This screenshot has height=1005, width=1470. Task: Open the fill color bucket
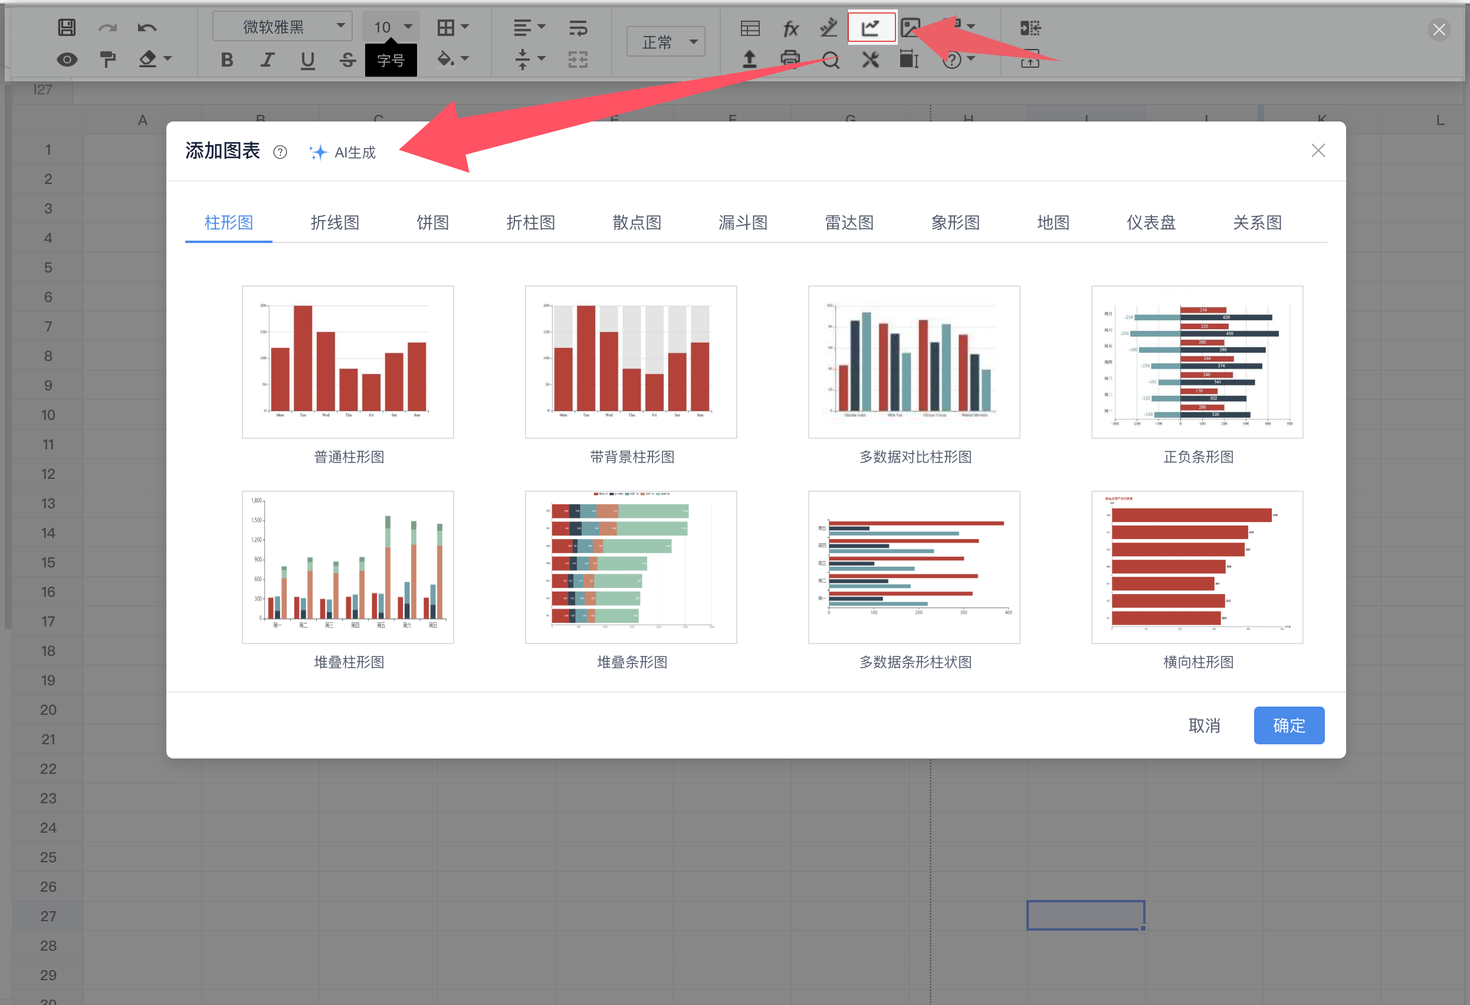[445, 59]
